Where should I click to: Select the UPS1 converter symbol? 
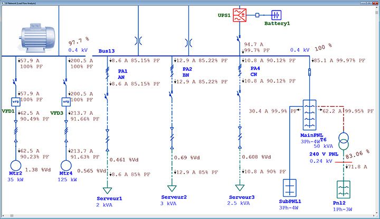240,15
